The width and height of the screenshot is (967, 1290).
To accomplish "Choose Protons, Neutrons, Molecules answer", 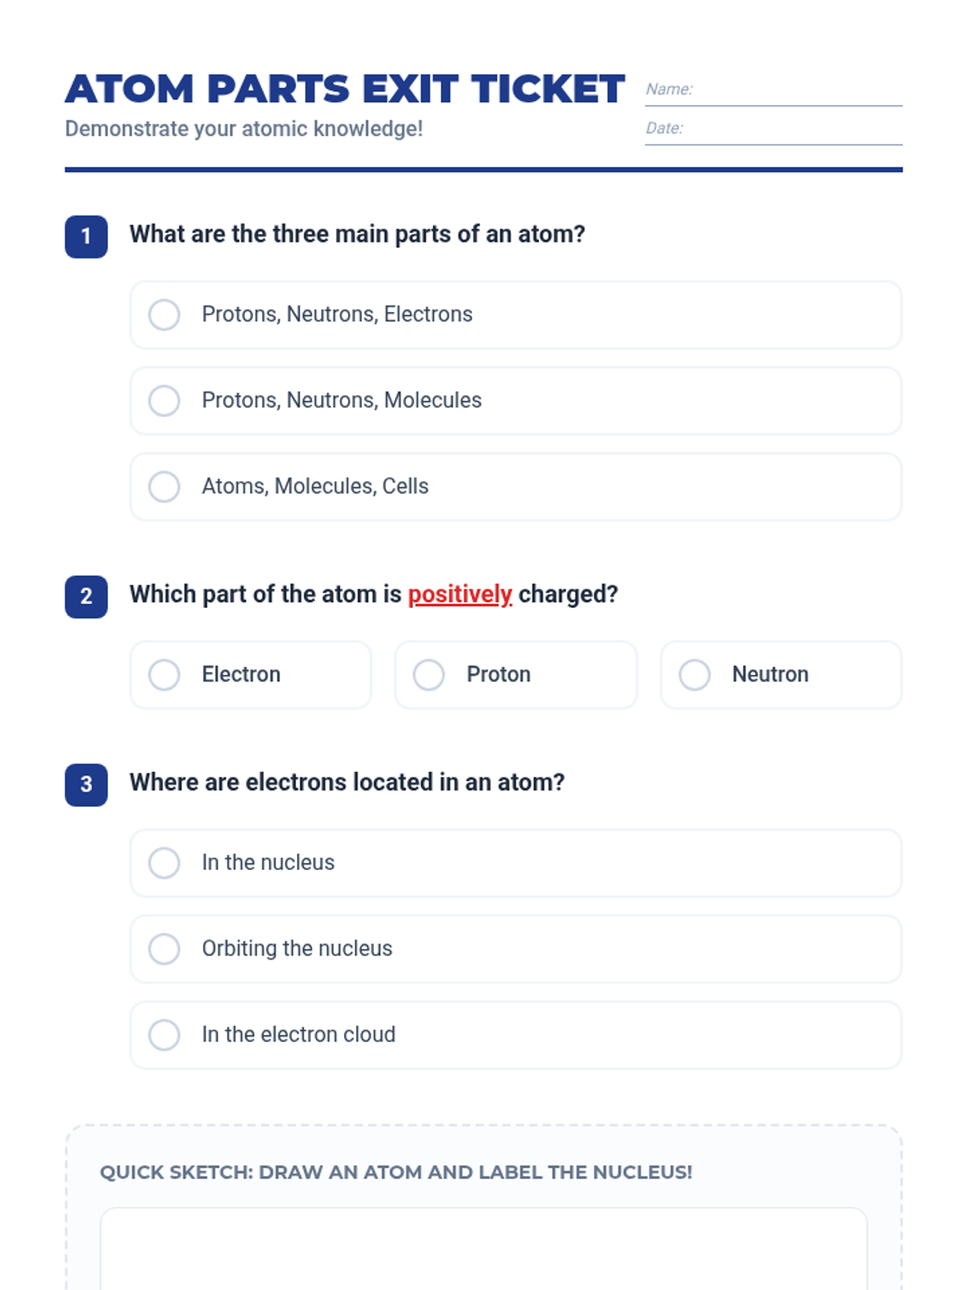I will click(164, 401).
